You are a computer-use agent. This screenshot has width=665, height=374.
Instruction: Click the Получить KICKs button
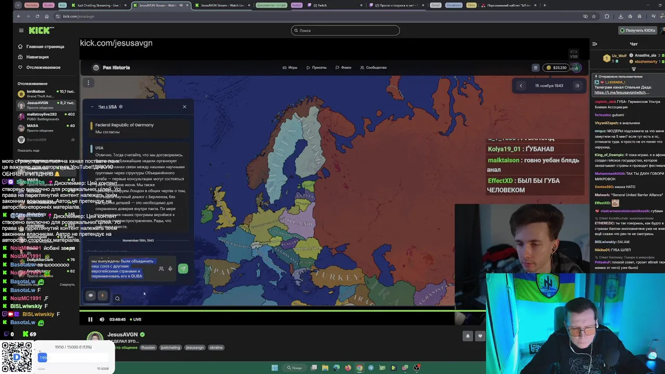point(637,30)
